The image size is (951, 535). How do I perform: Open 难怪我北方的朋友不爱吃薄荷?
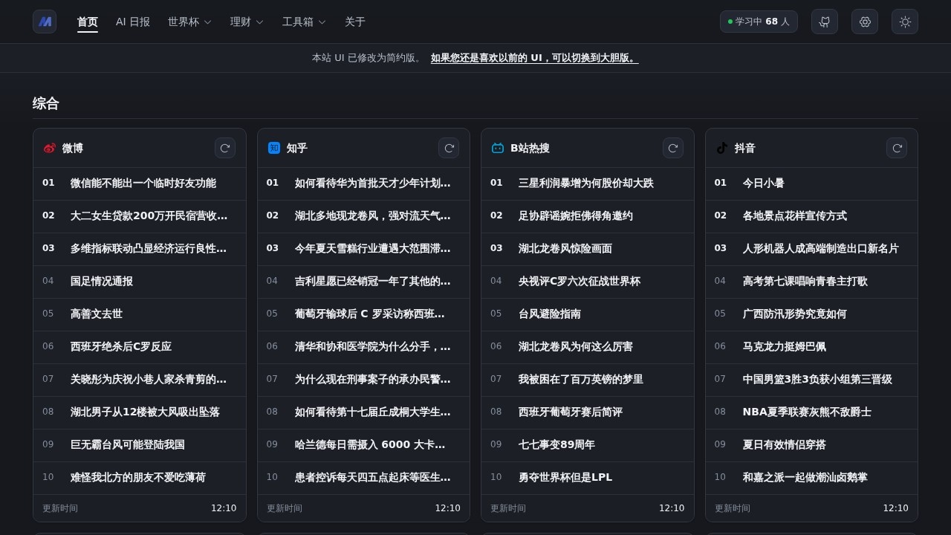click(x=138, y=477)
